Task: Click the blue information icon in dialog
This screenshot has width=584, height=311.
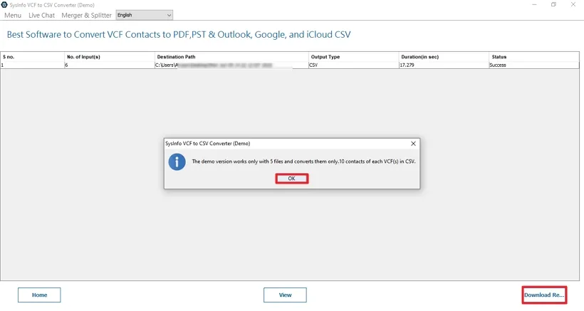Action: pos(177,162)
